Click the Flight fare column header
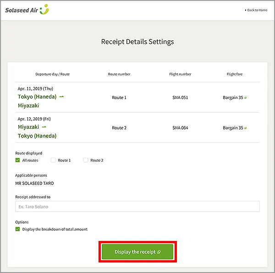This screenshot has height=273, width=275. (234, 74)
